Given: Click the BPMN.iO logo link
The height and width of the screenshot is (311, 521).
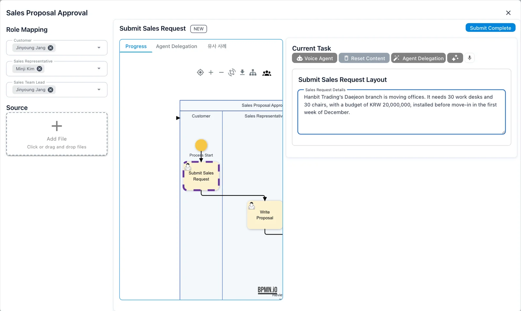Looking at the screenshot, I should [268, 290].
